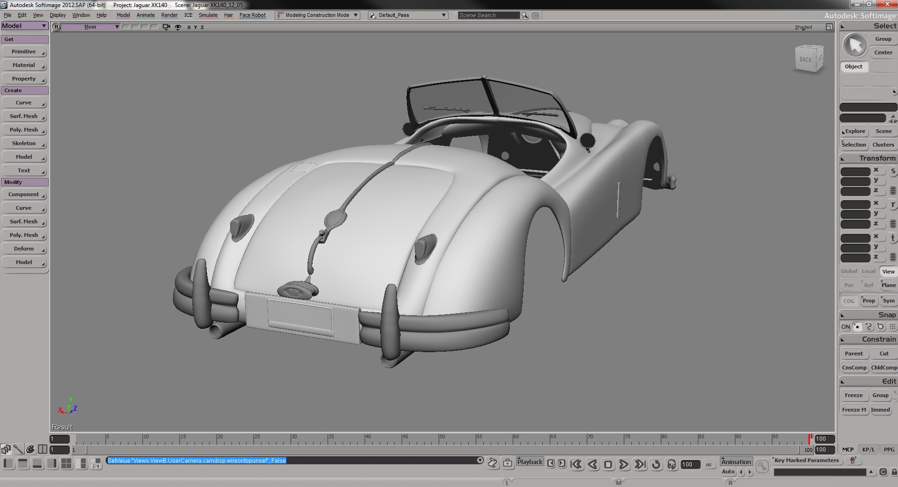
Task: Toggle Snap ON button
Action: tap(846, 327)
